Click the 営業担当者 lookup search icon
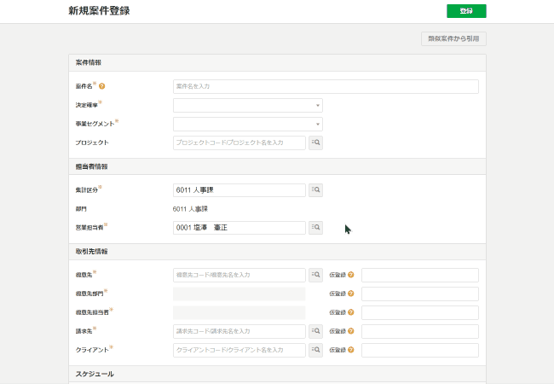This screenshot has height=384, width=554. (x=315, y=228)
